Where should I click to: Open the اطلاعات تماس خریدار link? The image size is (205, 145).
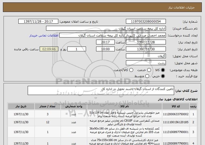pyautogui.click(x=44, y=36)
